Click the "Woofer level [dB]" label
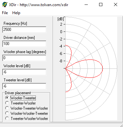This screenshot has height=127, width=123. (17, 66)
